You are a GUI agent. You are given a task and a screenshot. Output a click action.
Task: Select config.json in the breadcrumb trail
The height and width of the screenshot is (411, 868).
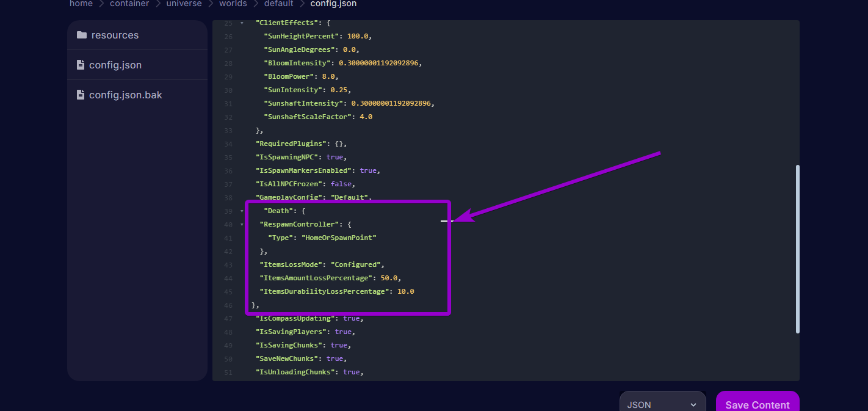[333, 4]
